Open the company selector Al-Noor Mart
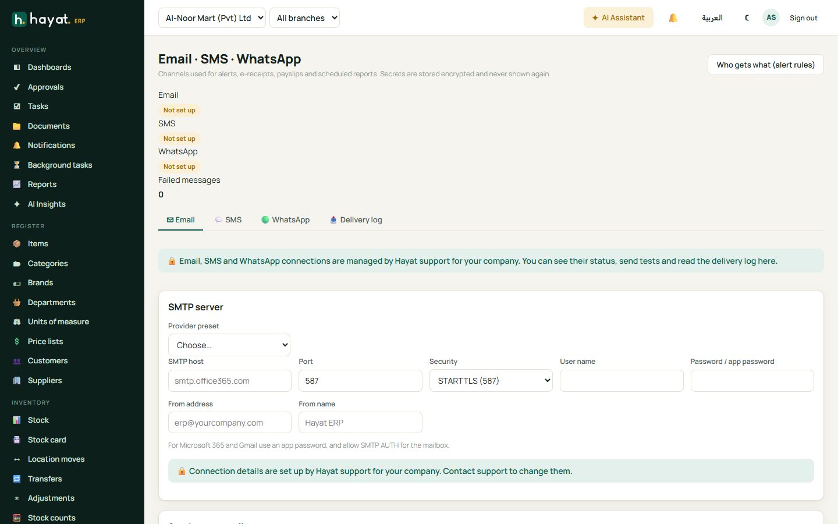 point(212,18)
